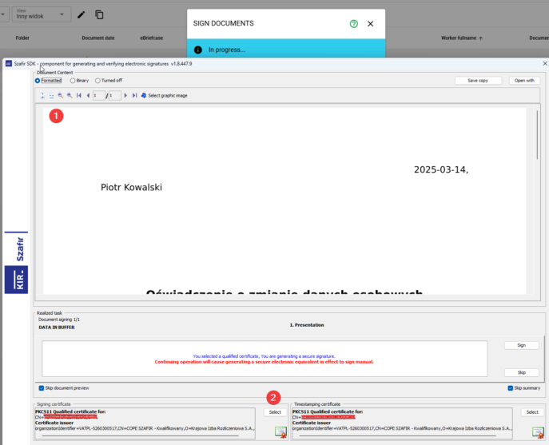Sort by Worker fullname column
Image resolution: width=549 pixels, height=445 pixels.
[461, 38]
